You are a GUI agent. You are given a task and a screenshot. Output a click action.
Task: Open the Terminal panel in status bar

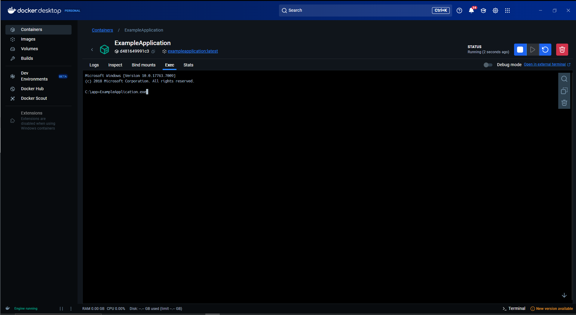coord(514,308)
